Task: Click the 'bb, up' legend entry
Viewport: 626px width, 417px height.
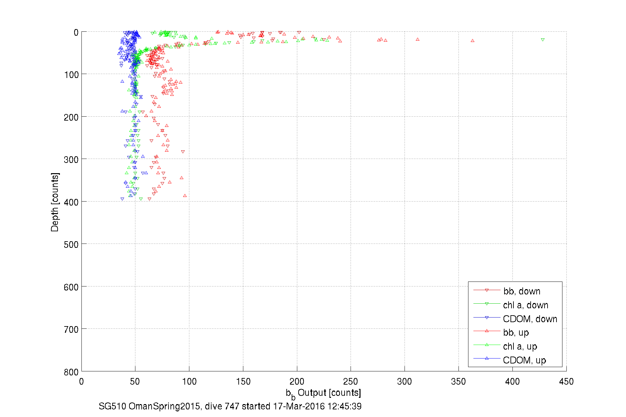Action: pyautogui.click(x=501, y=332)
